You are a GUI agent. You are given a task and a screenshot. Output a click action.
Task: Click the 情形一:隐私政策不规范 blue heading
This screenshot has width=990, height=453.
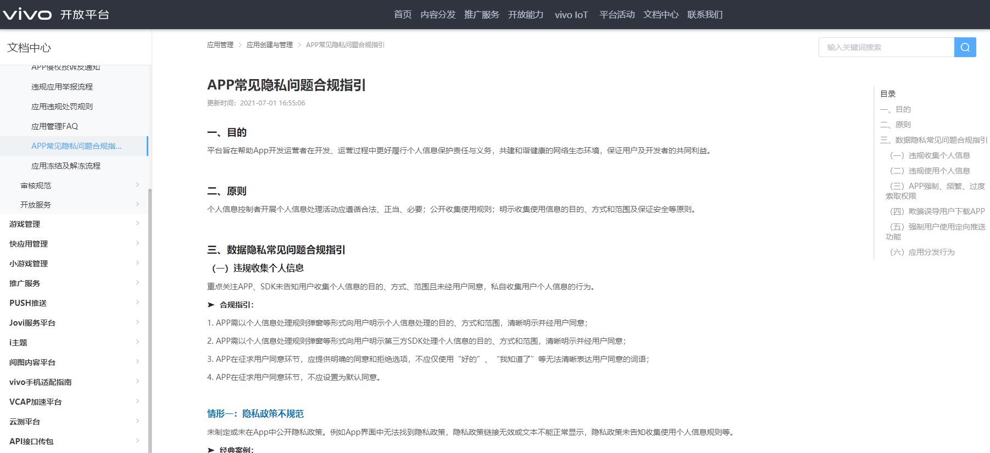(255, 413)
